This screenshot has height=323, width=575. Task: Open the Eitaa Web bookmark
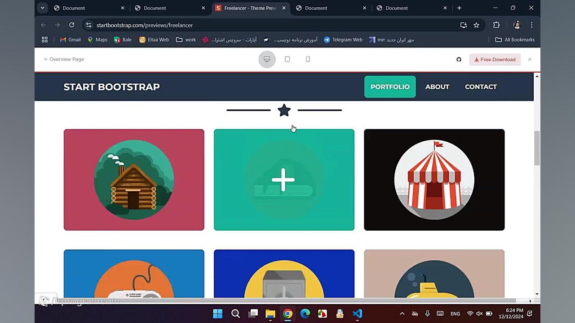pyautogui.click(x=154, y=39)
